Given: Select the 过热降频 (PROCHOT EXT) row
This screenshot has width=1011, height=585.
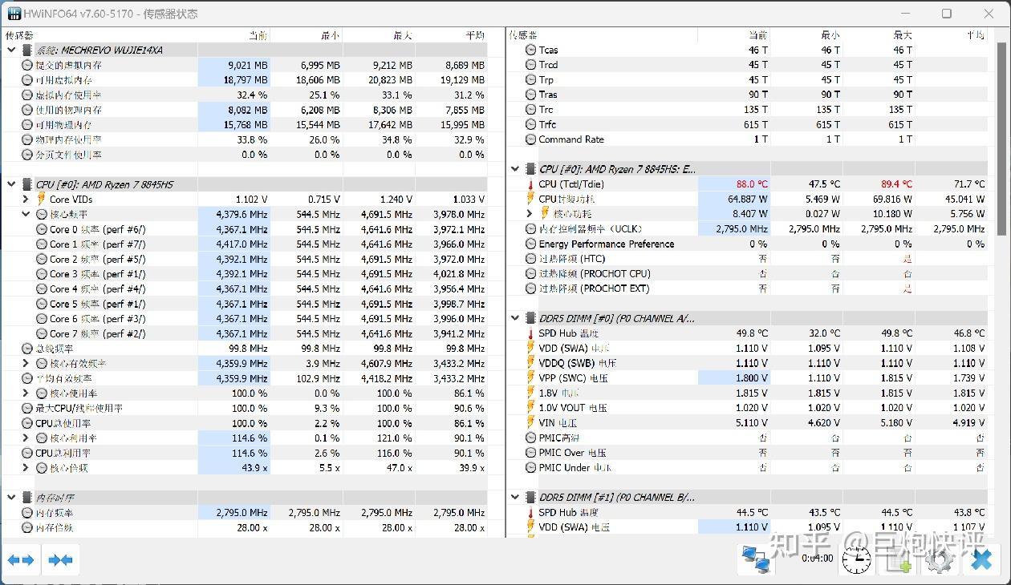Looking at the screenshot, I should [749, 288].
